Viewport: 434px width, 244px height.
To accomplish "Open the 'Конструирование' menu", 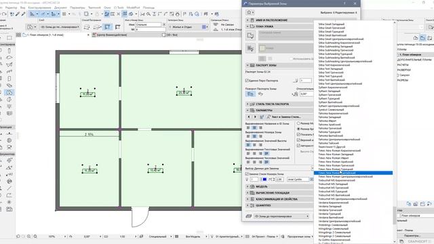I will pos(39,7).
